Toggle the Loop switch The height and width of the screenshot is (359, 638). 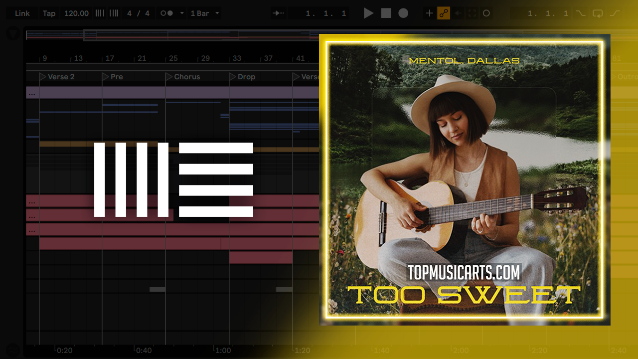pyautogui.click(x=598, y=13)
